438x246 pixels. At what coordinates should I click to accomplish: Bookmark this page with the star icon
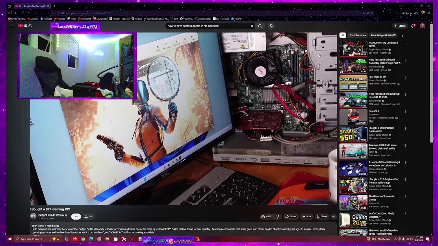(x=372, y=13)
